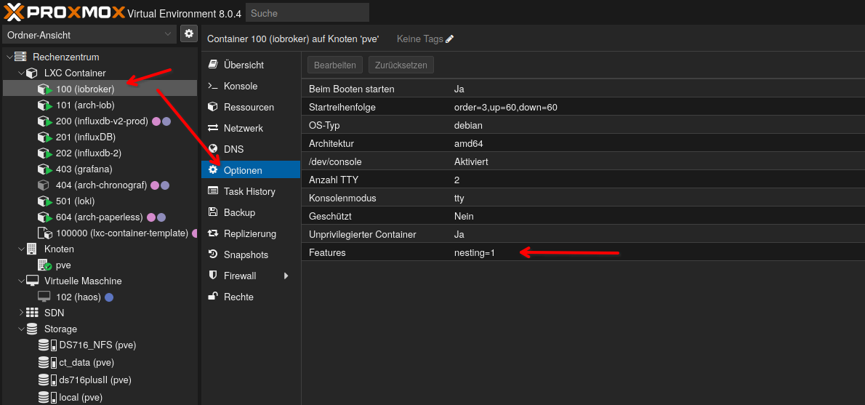Click pink tag dot on 404 (arch-chronograf)
Image resolution: width=865 pixels, height=405 pixels.
tap(155, 185)
